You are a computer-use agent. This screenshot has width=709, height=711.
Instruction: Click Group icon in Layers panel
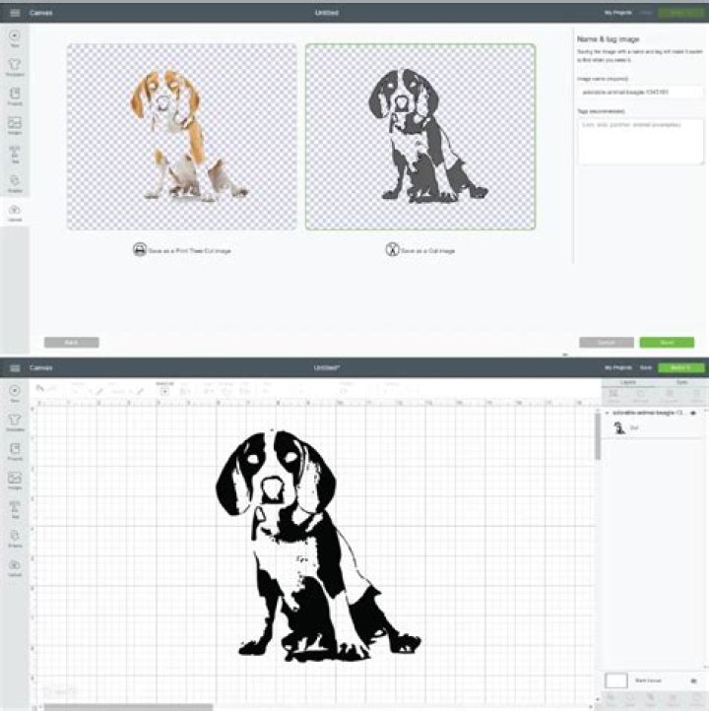coord(613,396)
